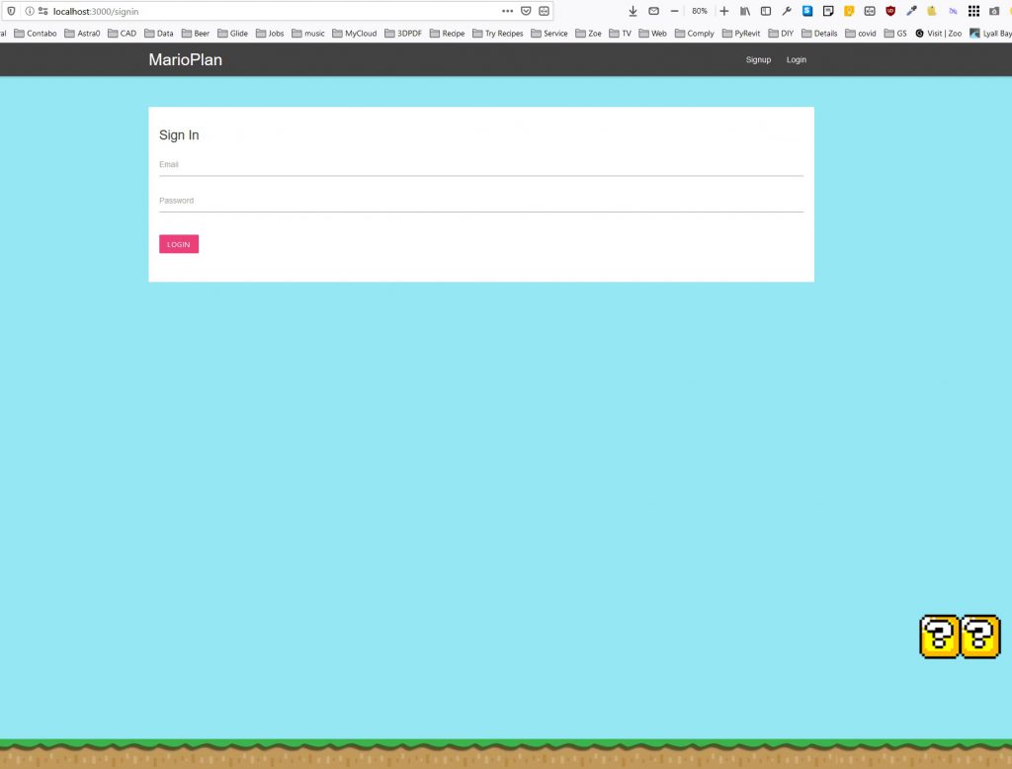
Task: Click the Save to Pocket icon
Action: pyautogui.click(x=526, y=11)
